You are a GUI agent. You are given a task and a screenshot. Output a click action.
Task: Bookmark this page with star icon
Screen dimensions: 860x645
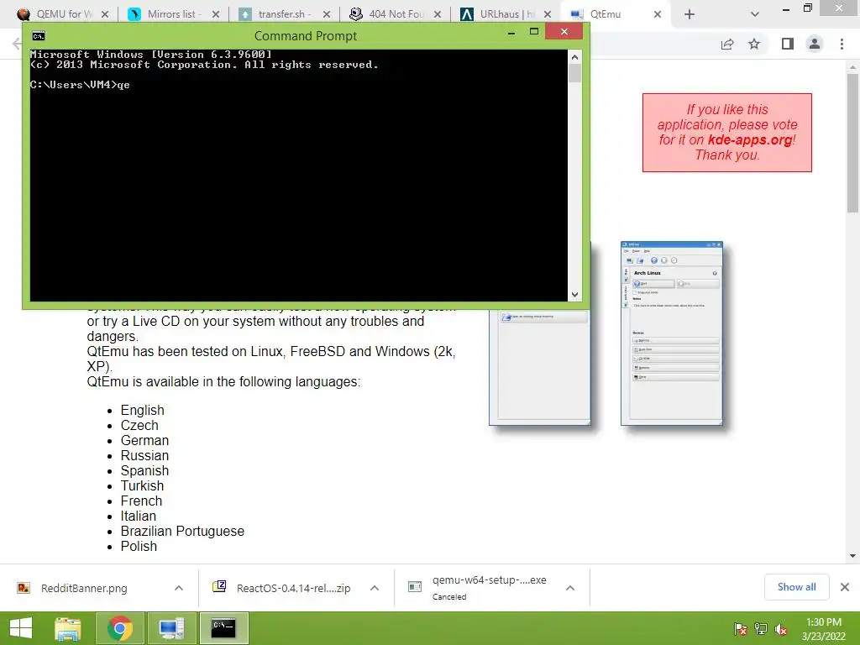pos(754,44)
